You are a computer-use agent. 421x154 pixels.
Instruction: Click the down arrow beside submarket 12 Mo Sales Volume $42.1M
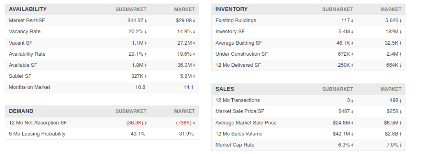tap(352, 134)
